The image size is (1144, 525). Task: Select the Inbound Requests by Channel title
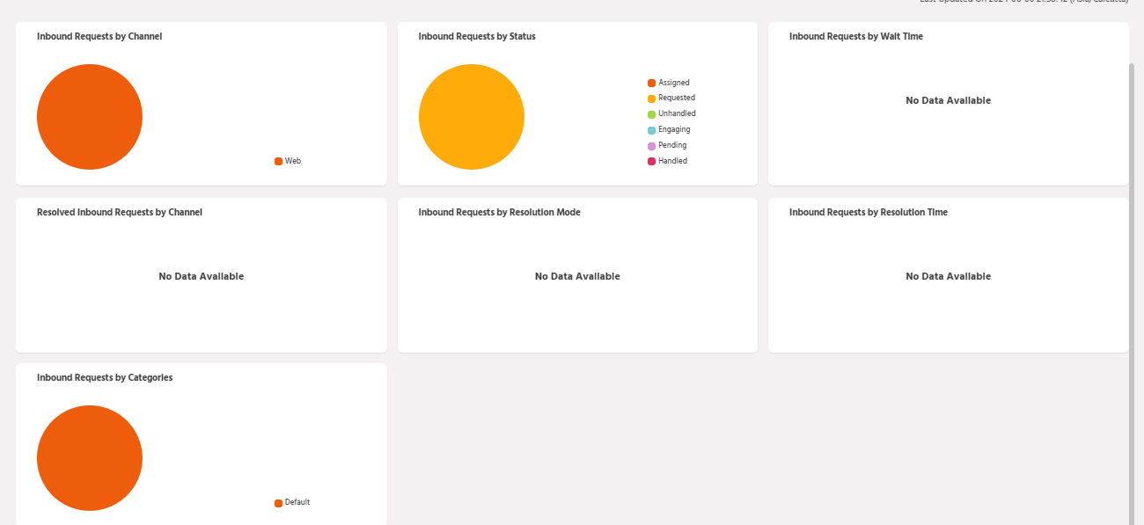click(99, 37)
